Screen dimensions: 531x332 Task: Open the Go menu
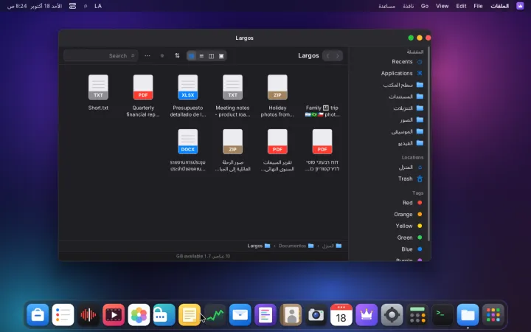(x=424, y=6)
